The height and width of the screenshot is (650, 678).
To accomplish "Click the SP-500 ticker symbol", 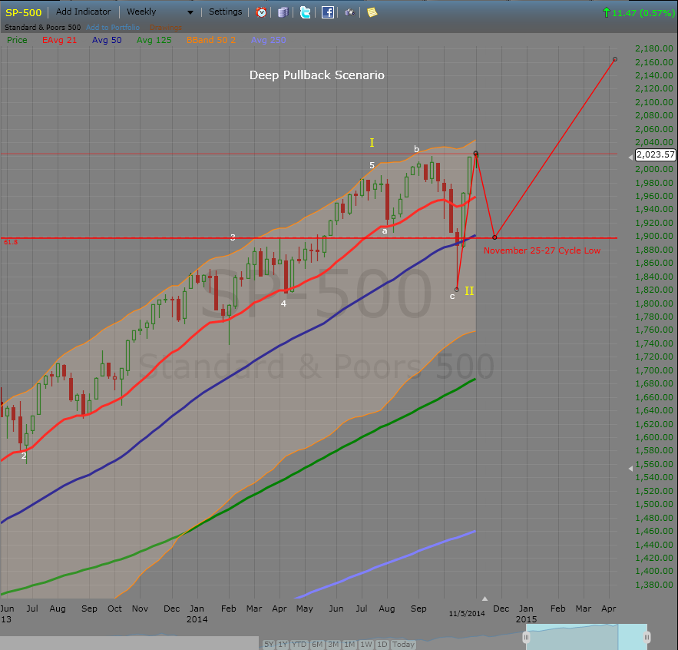I will click(x=23, y=12).
